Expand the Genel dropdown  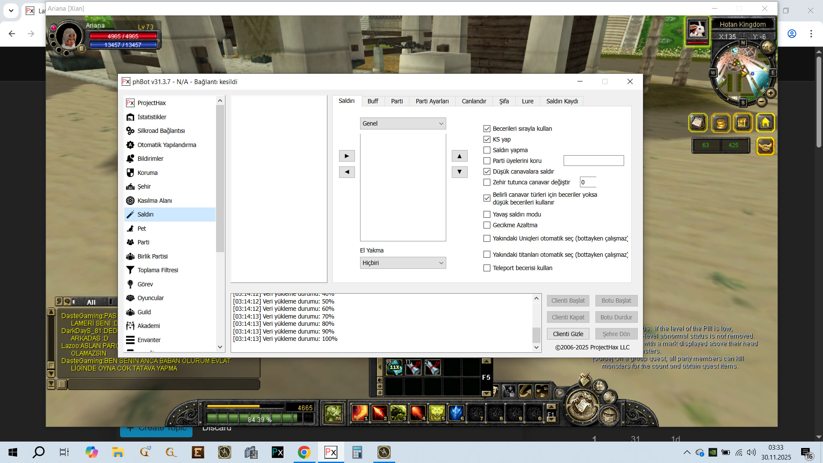402,123
